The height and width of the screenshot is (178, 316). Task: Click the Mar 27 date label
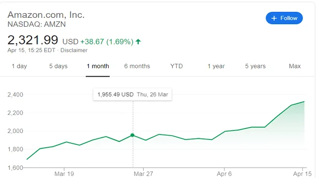143,174
